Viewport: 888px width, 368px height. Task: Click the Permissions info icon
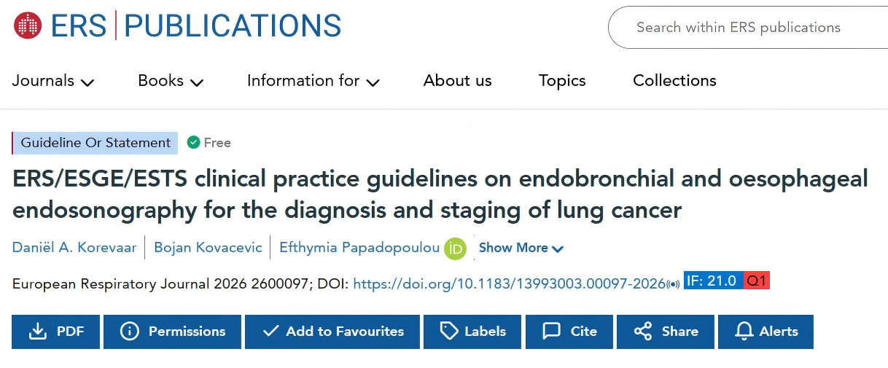point(130,332)
